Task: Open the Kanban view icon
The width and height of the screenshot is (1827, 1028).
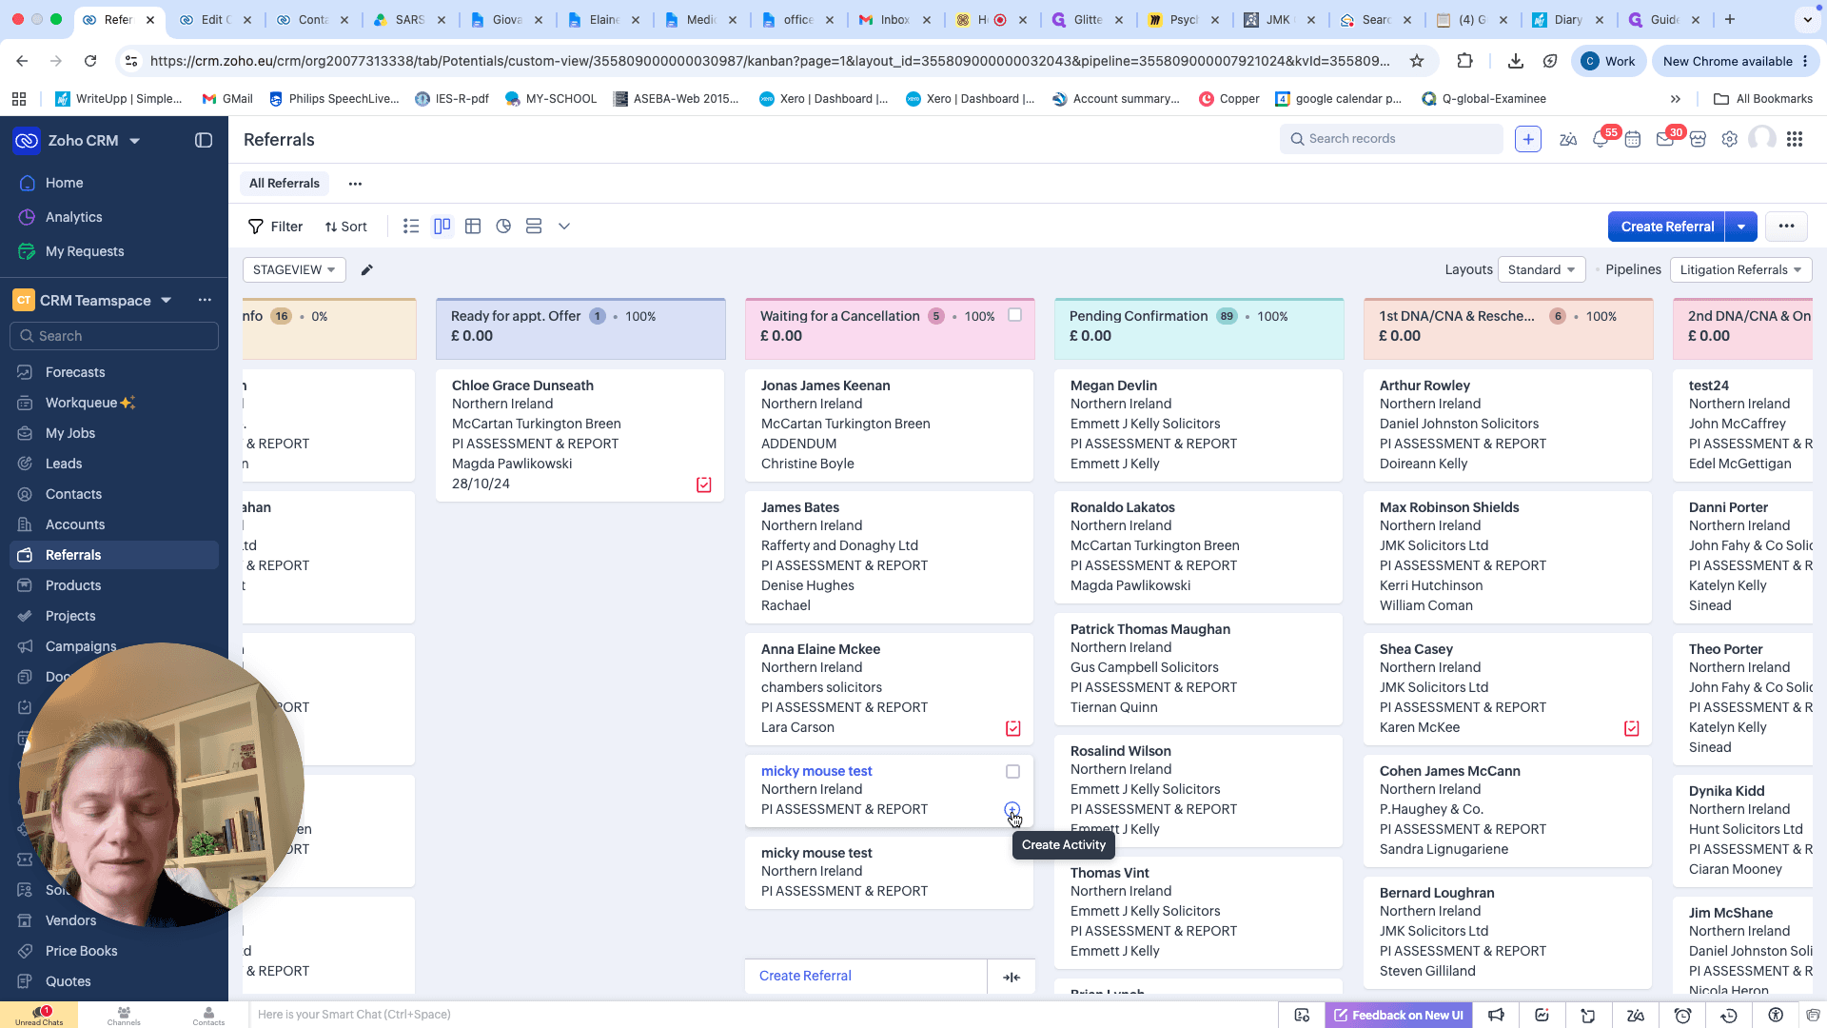Action: [442, 227]
